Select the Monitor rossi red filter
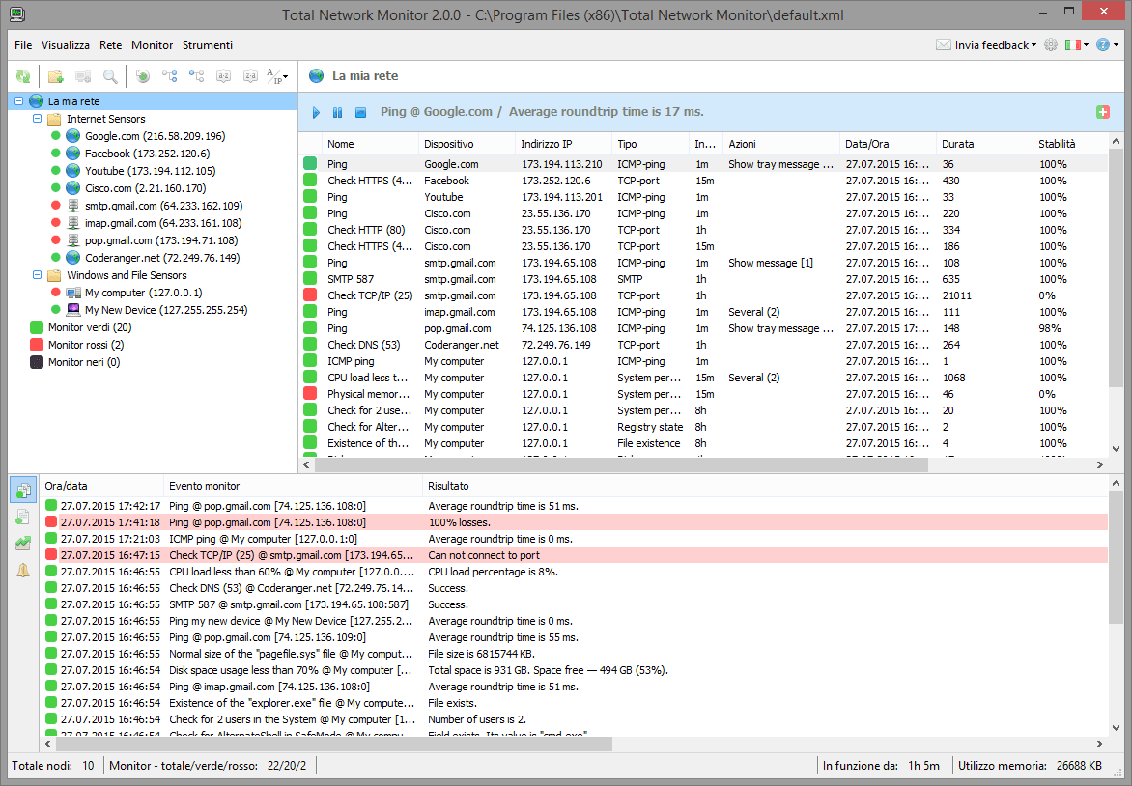This screenshot has width=1132, height=786. point(85,345)
